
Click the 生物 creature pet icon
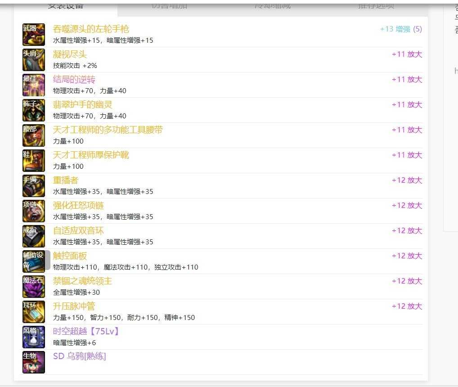pos(34,362)
